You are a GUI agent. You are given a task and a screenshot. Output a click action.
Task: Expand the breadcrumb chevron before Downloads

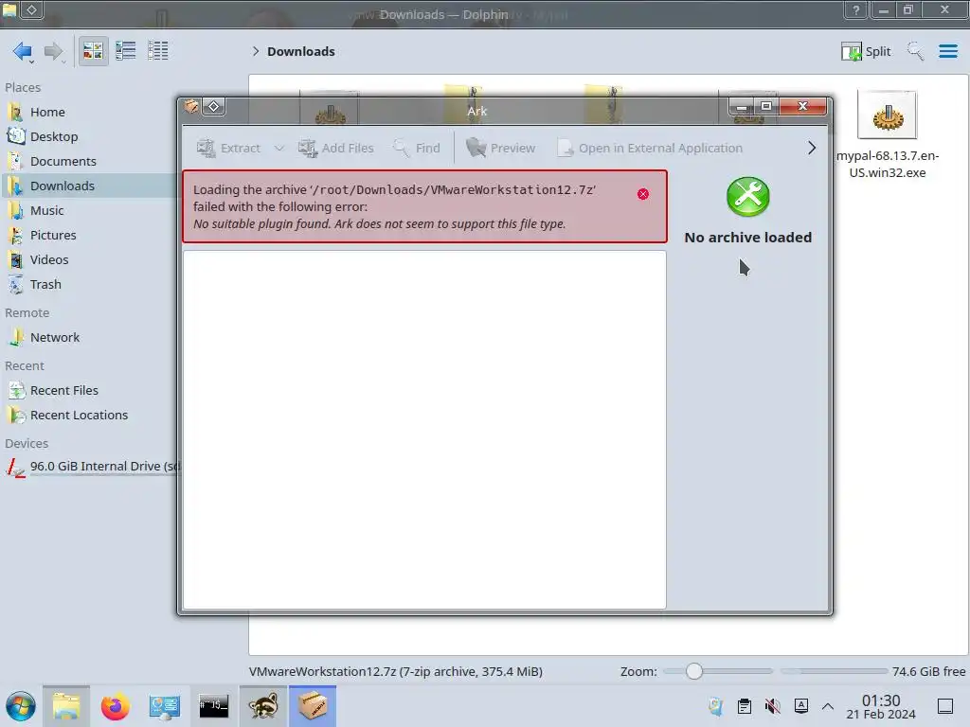pos(256,51)
